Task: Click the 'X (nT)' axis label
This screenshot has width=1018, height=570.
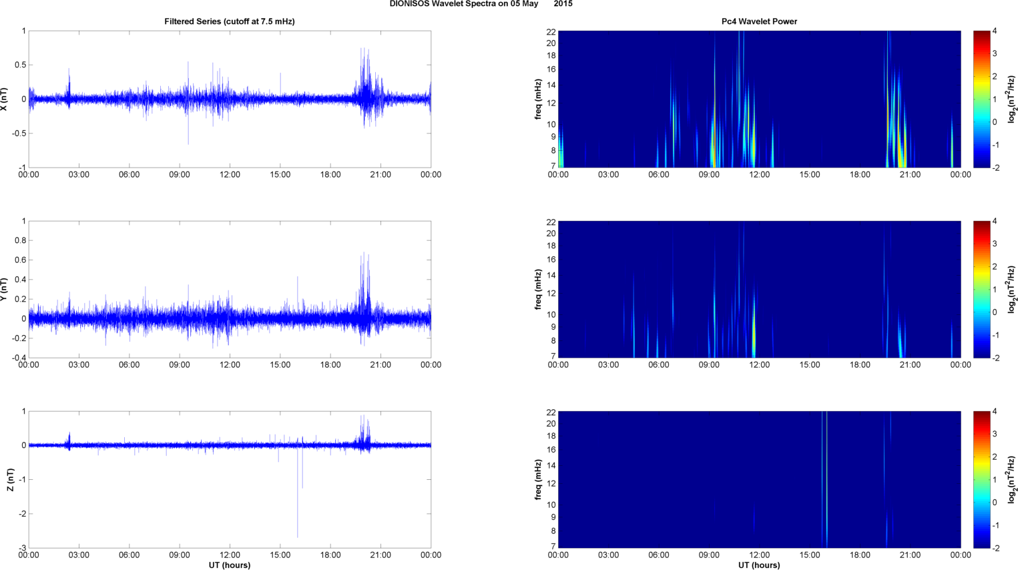Action: coord(5,99)
